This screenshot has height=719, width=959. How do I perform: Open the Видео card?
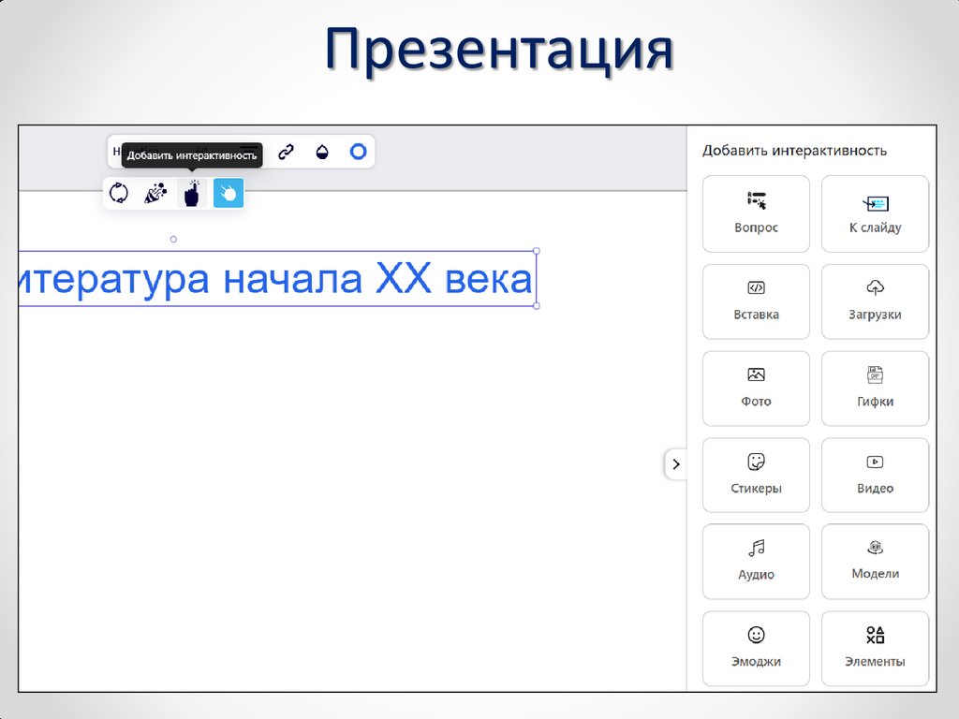tap(875, 475)
